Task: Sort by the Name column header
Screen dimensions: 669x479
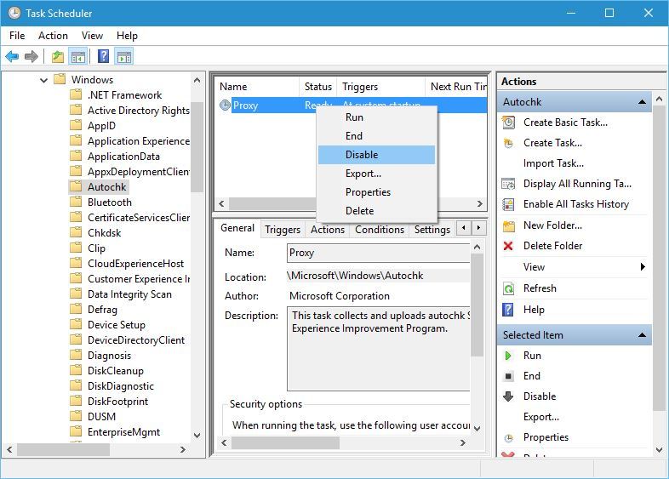Action: [x=257, y=87]
